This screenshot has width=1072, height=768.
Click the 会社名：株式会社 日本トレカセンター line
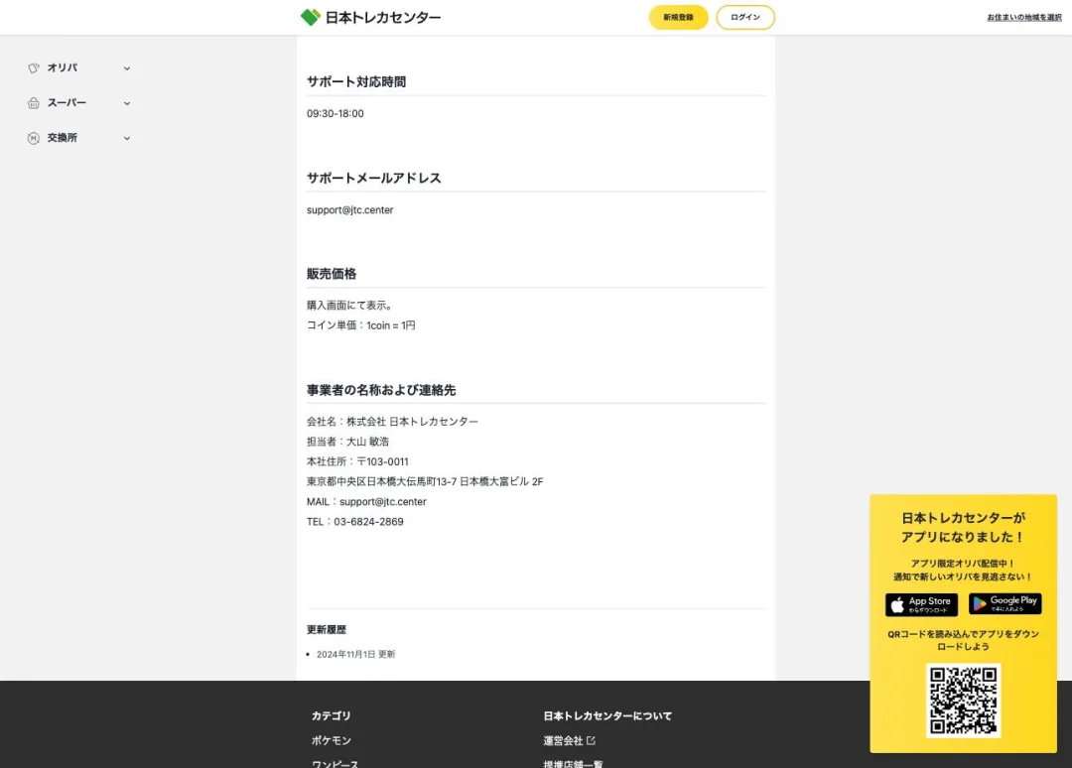(392, 422)
